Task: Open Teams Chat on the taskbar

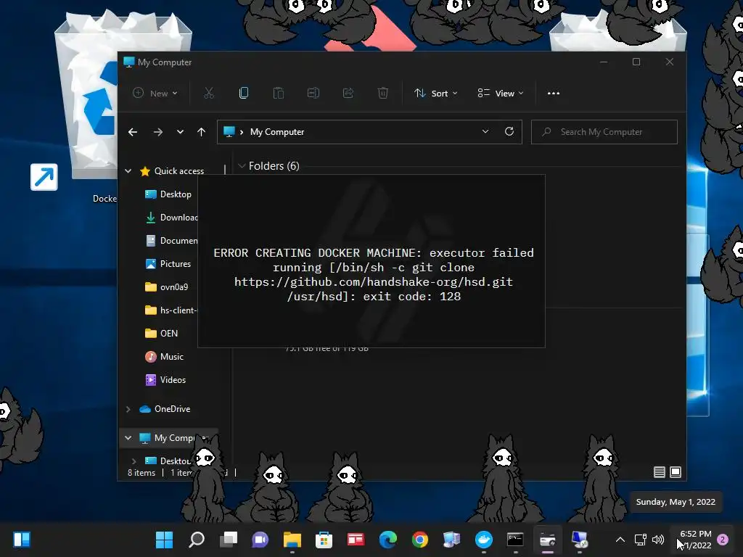Action: pos(260,540)
